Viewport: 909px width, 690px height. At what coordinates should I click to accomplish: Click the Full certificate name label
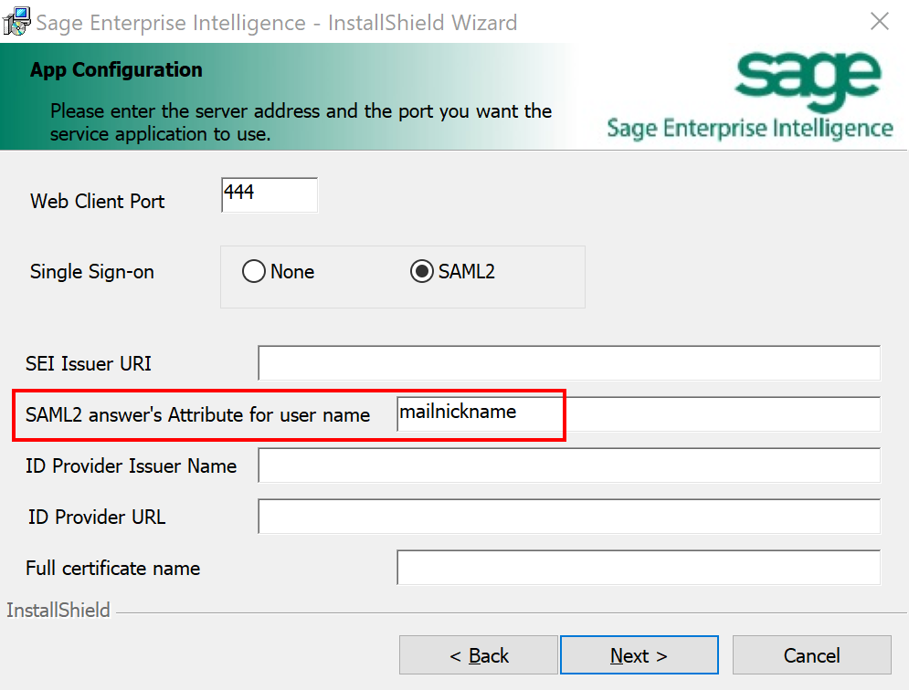pyautogui.click(x=112, y=568)
